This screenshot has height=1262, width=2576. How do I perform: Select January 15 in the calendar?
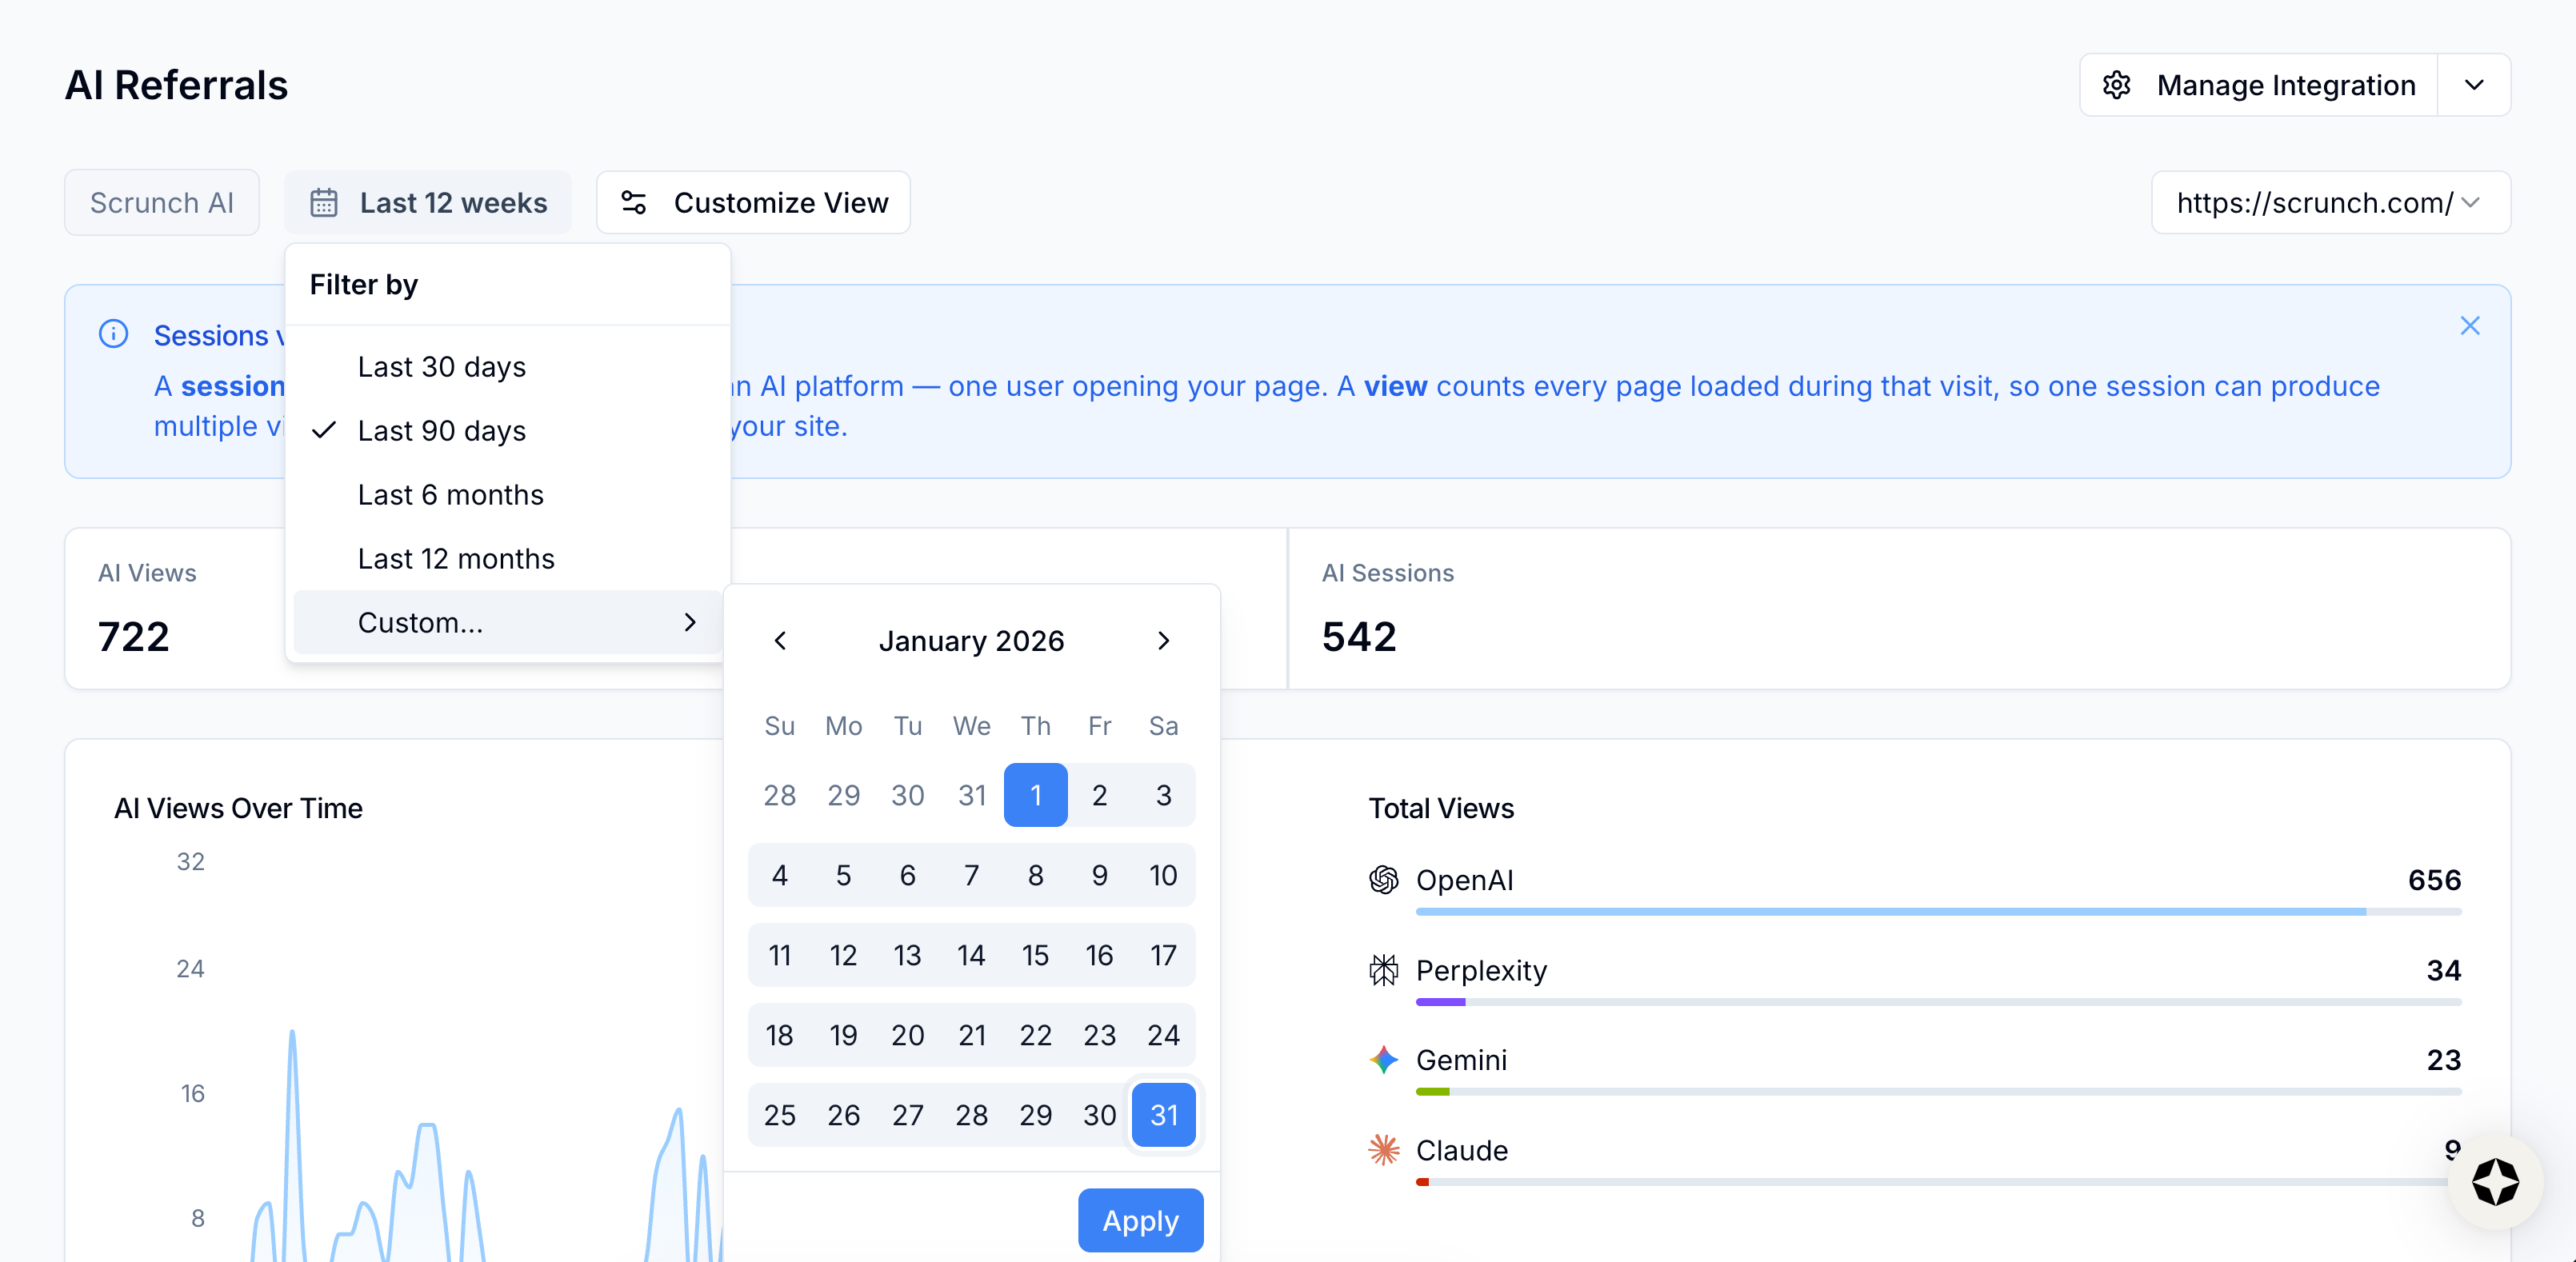pos(1035,955)
